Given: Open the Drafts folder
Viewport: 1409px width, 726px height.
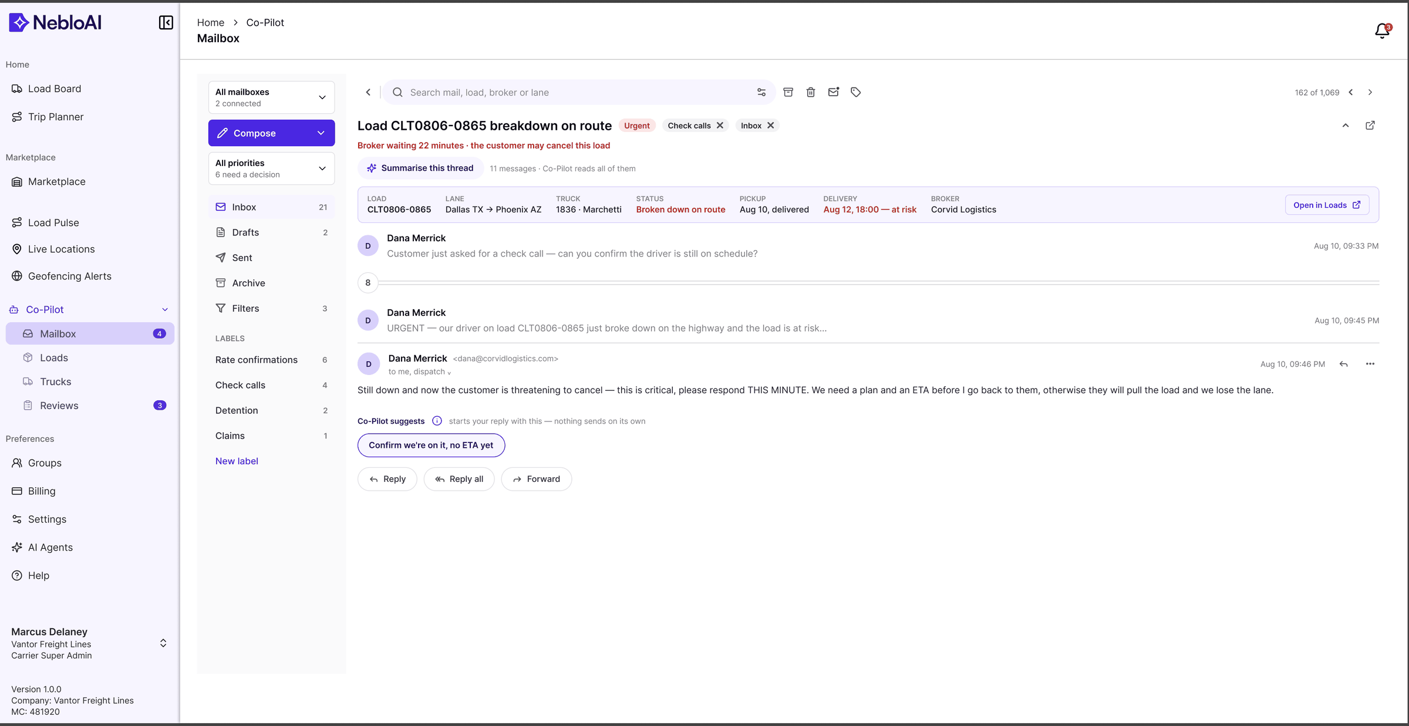Looking at the screenshot, I should click(x=271, y=232).
